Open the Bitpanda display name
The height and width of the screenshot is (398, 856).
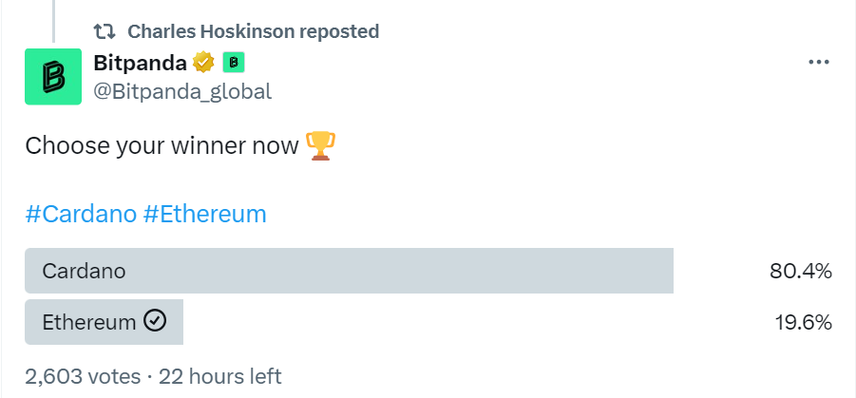pyautogui.click(x=140, y=63)
